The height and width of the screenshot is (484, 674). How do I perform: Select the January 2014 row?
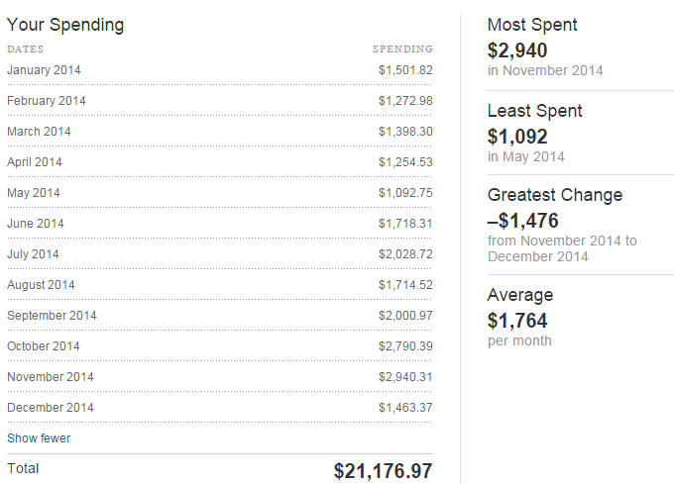pos(220,70)
